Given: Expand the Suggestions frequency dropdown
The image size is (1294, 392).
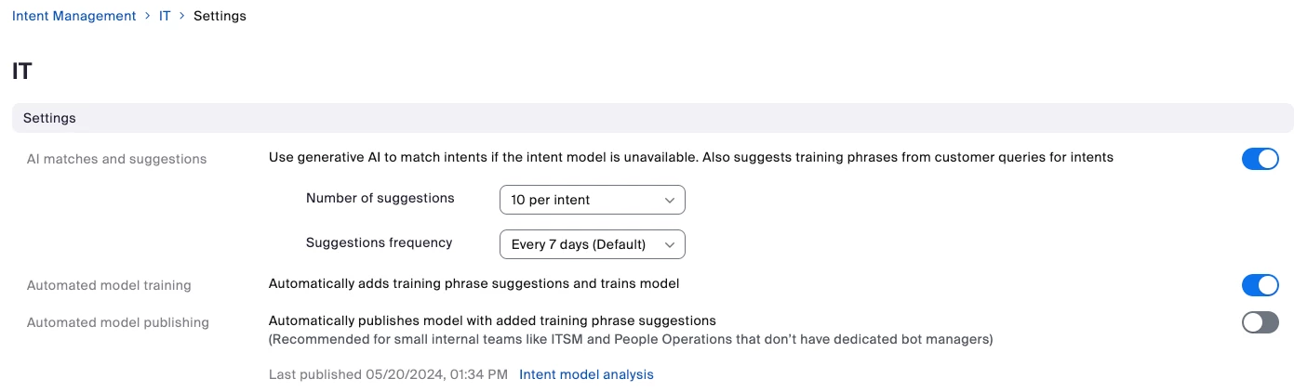Looking at the screenshot, I should [592, 244].
